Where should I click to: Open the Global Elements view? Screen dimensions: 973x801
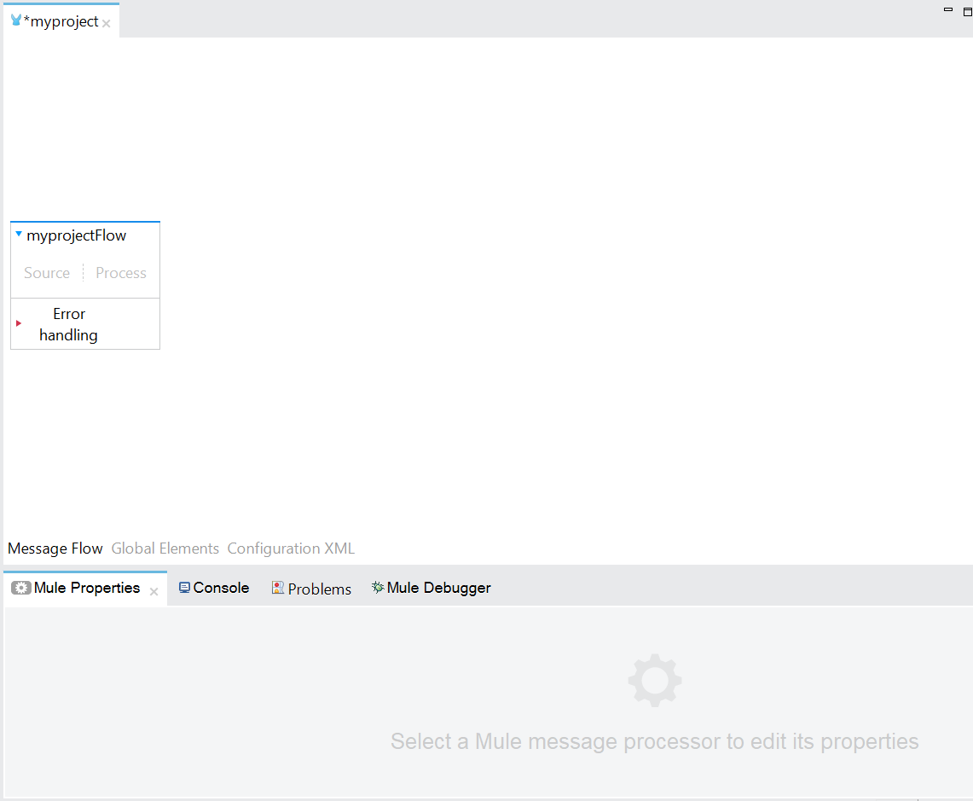click(165, 549)
